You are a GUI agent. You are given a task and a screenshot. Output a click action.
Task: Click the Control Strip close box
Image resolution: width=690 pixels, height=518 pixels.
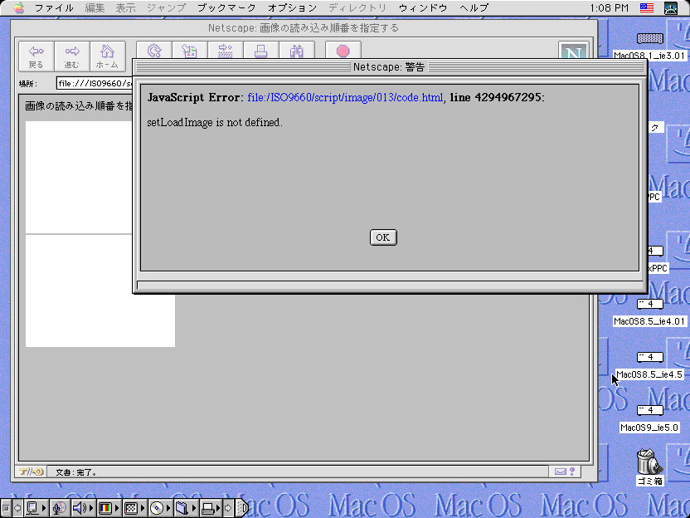(6, 508)
